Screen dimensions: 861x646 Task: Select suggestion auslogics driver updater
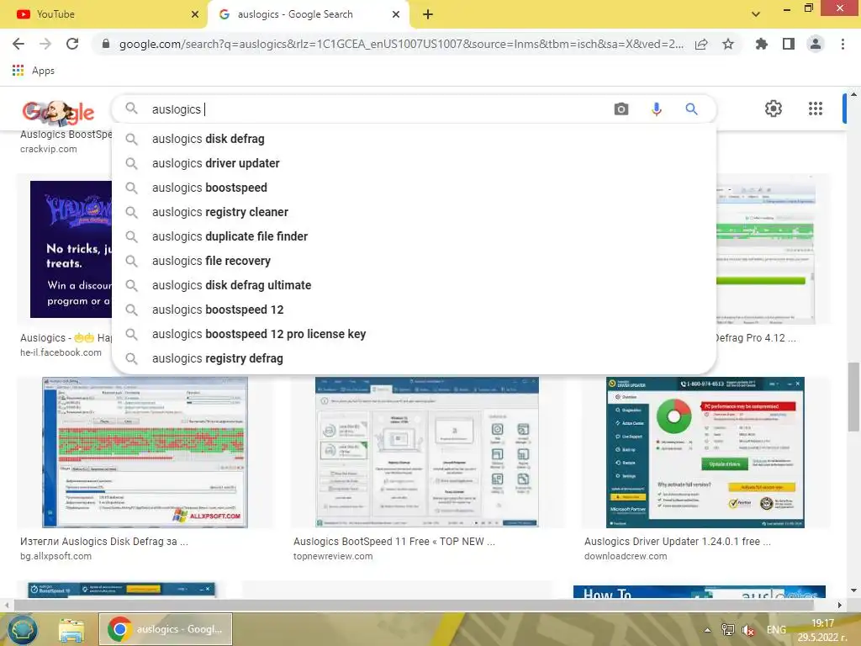[x=414, y=163]
